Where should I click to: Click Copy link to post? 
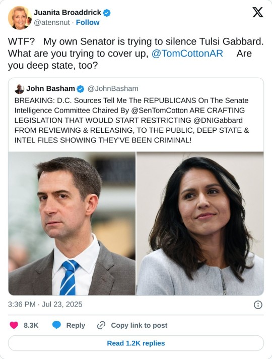139,325
